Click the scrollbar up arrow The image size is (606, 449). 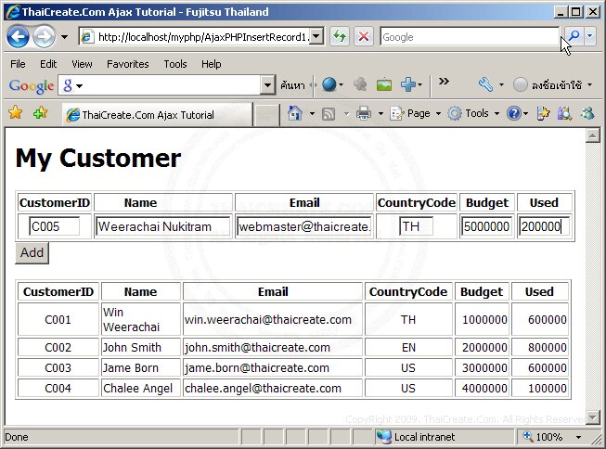592,135
